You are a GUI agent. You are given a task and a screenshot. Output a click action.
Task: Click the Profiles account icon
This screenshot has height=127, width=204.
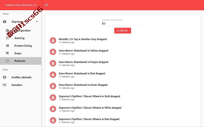4,77
